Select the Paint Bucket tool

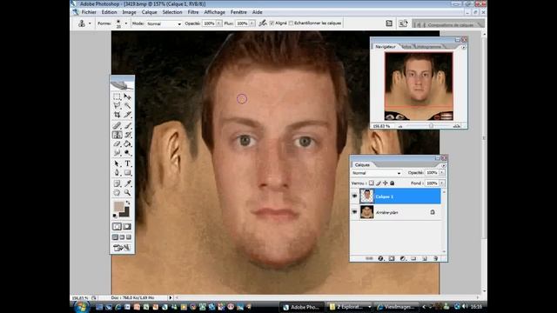pos(127,144)
